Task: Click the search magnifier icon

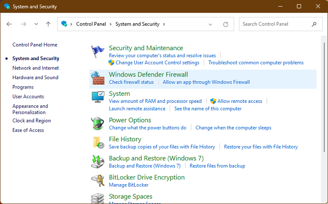Action: click(x=314, y=24)
